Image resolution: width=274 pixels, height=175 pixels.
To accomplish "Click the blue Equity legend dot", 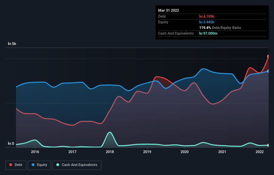I will click(x=33, y=165).
